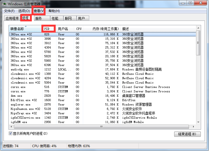Switch to the 用户 tab

pos(83,18)
